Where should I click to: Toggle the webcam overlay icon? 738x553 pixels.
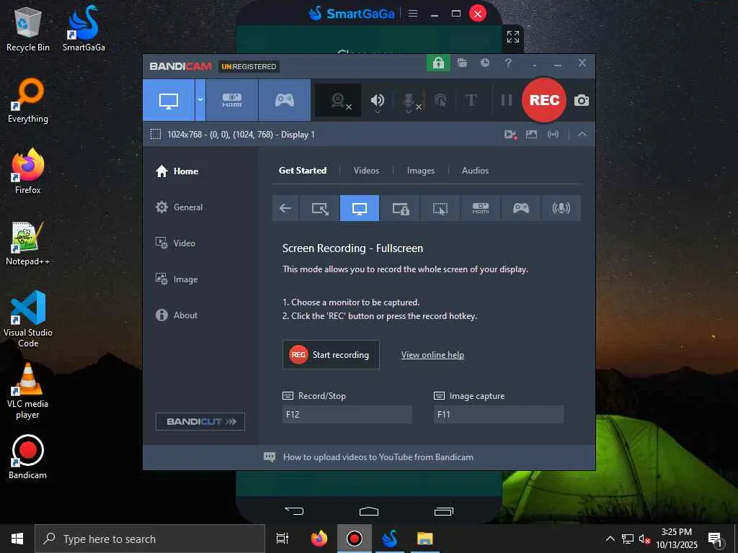[x=338, y=100]
